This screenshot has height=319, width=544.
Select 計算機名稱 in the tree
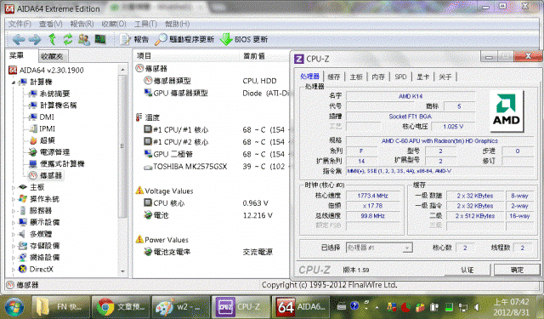click(53, 105)
